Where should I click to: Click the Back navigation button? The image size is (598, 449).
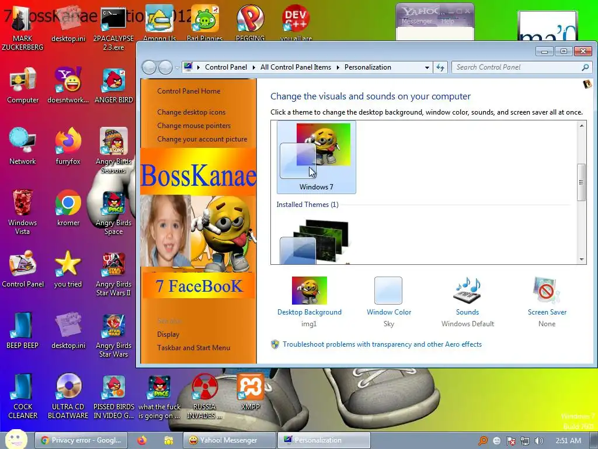click(149, 68)
